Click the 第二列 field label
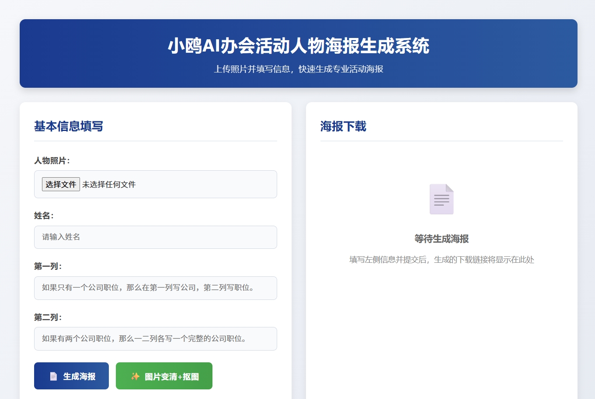The width and height of the screenshot is (595, 399). pos(48,317)
